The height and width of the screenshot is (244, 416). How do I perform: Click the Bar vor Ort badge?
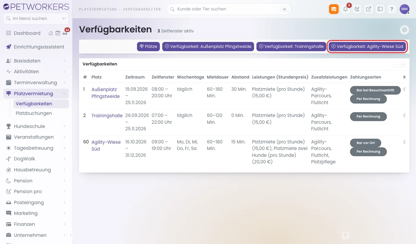point(365,143)
